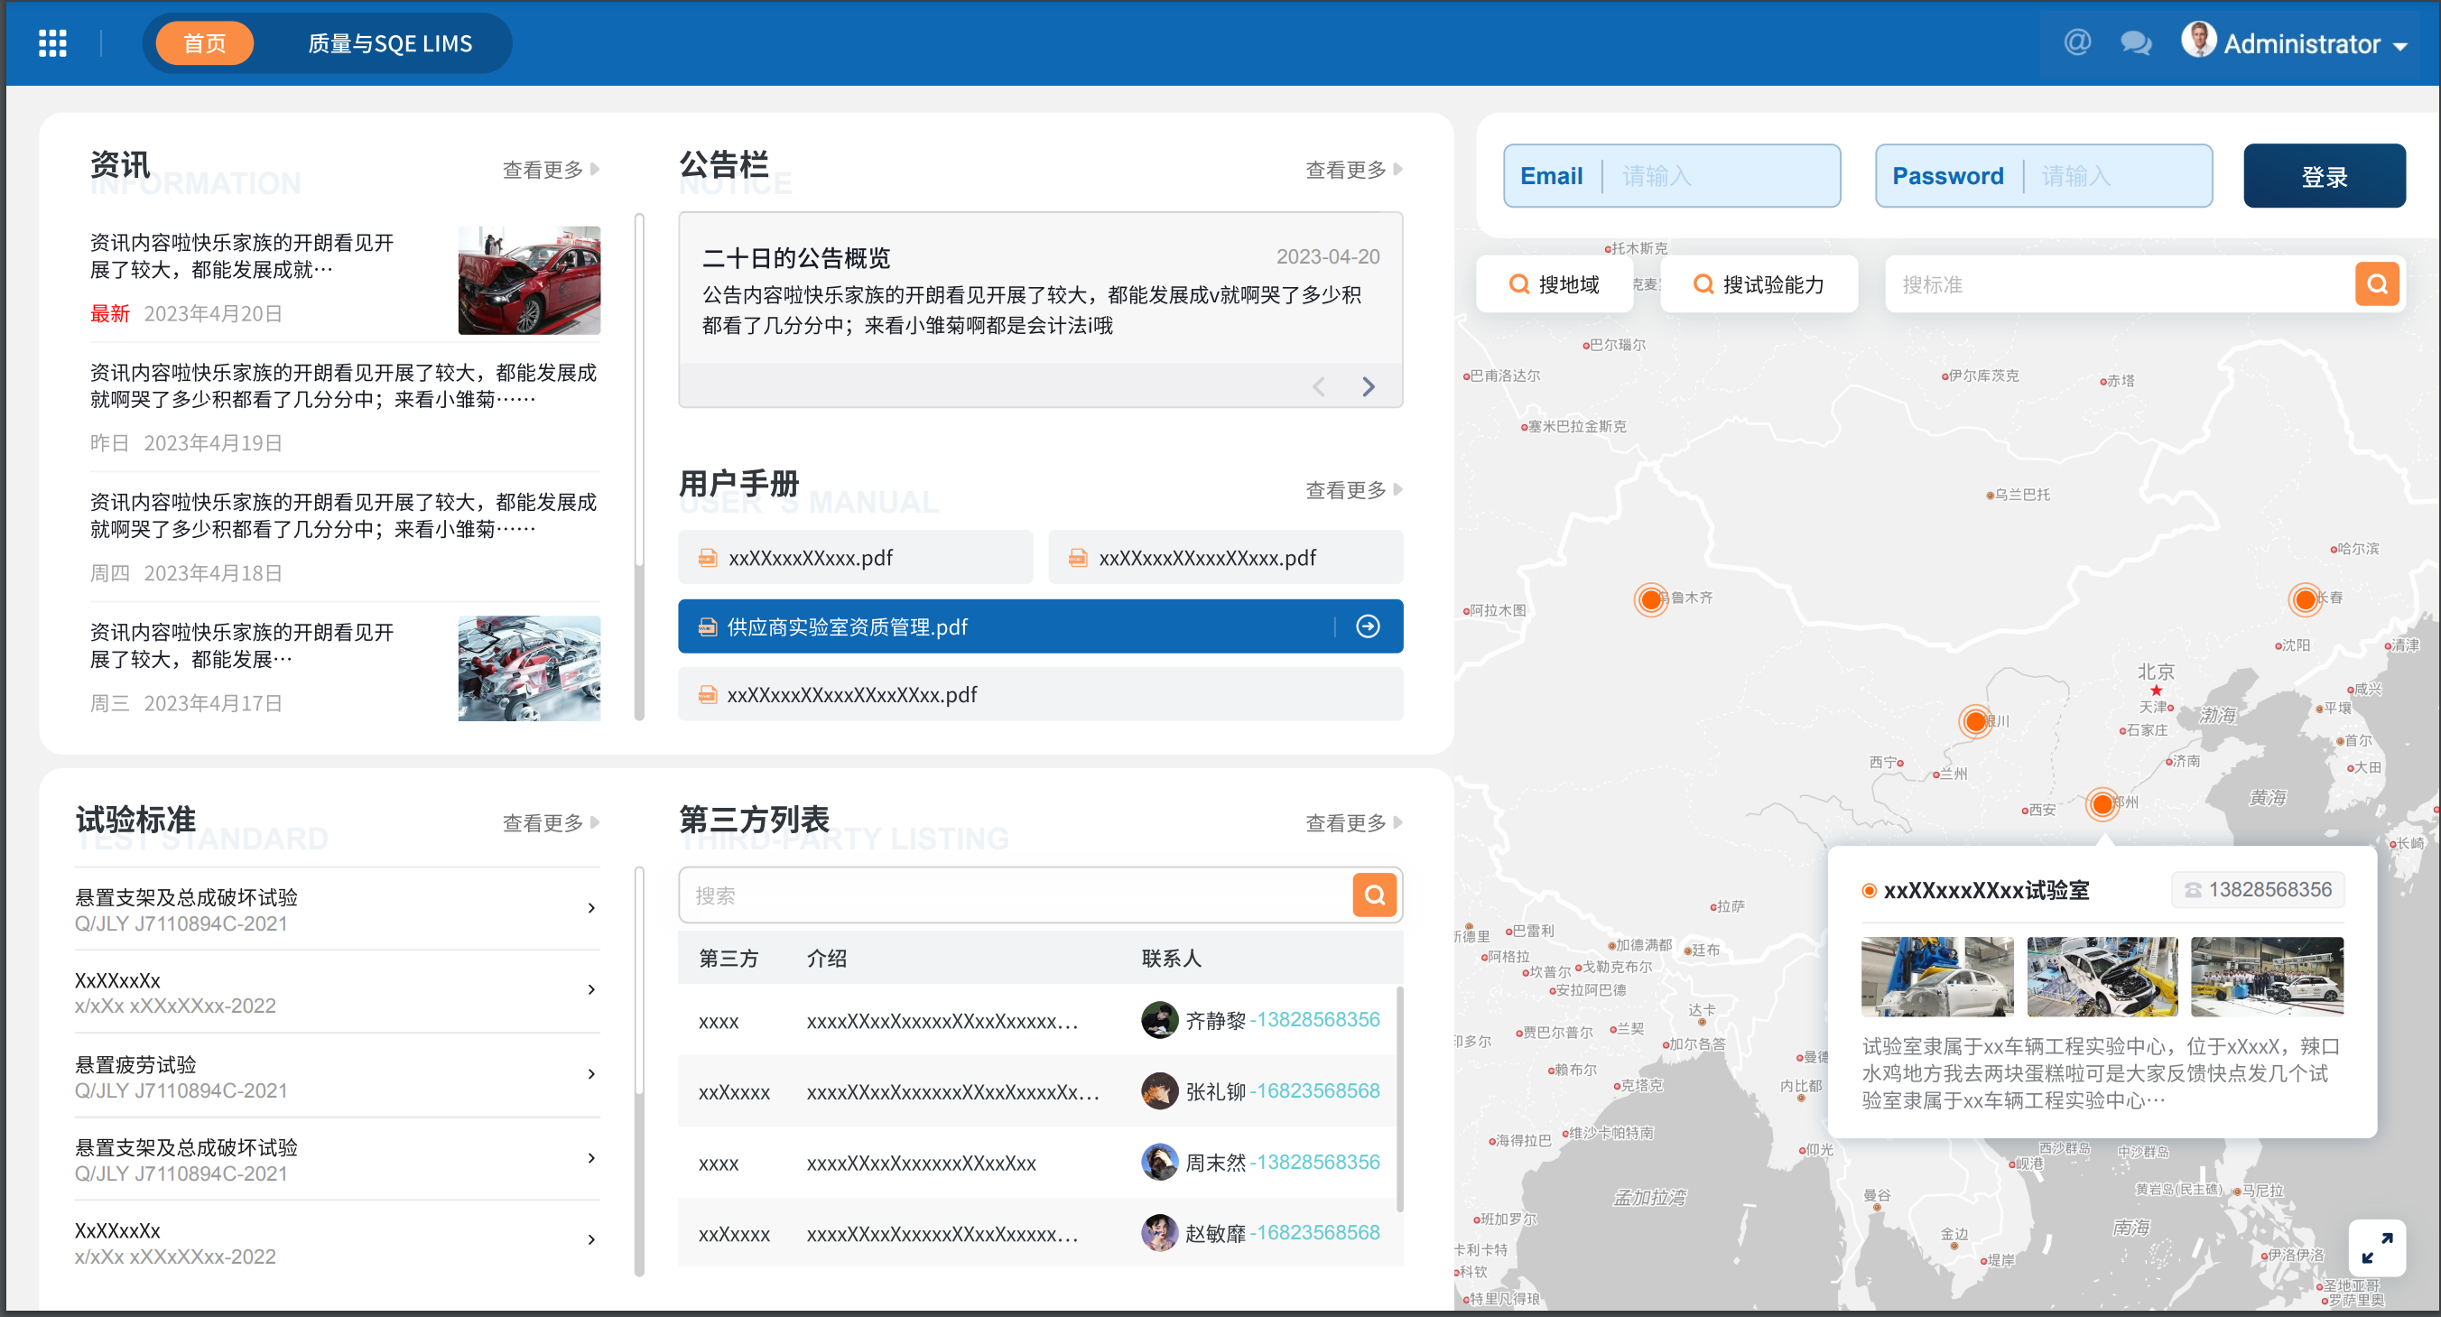This screenshot has height=1317, width=2441.
Task: Click 赵敏靡's phone number link
Action: pyautogui.click(x=1317, y=1234)
